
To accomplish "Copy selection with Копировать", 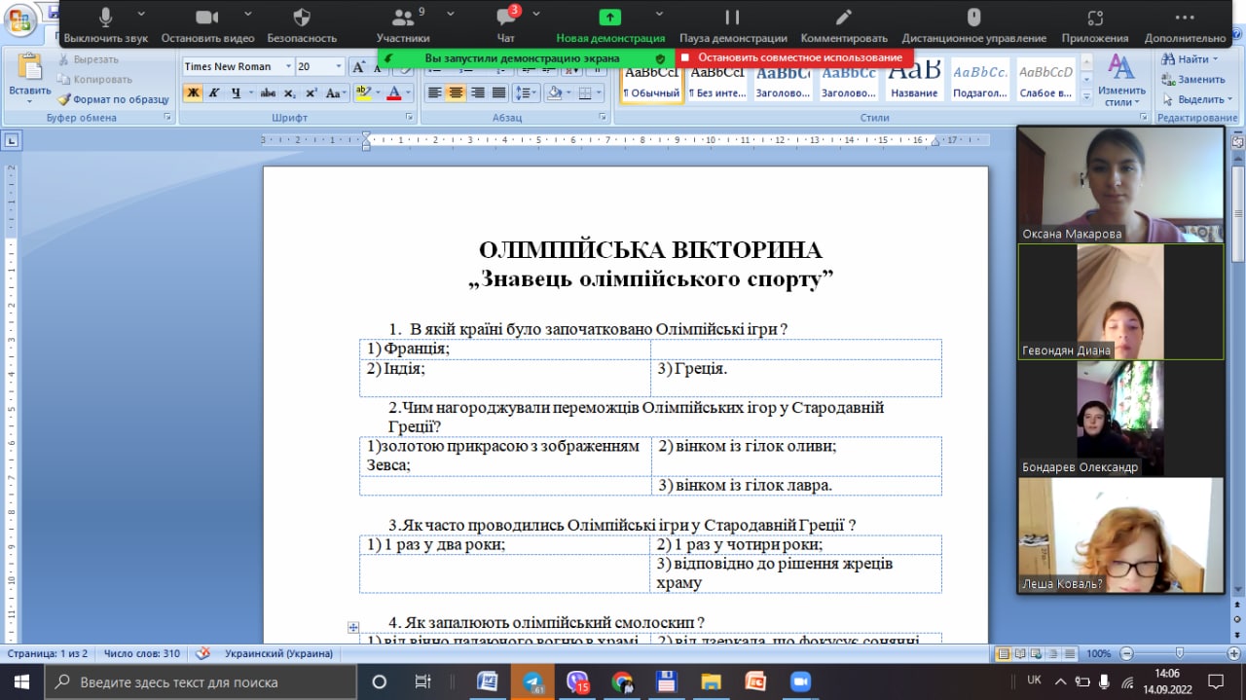I will coord(94,79).
